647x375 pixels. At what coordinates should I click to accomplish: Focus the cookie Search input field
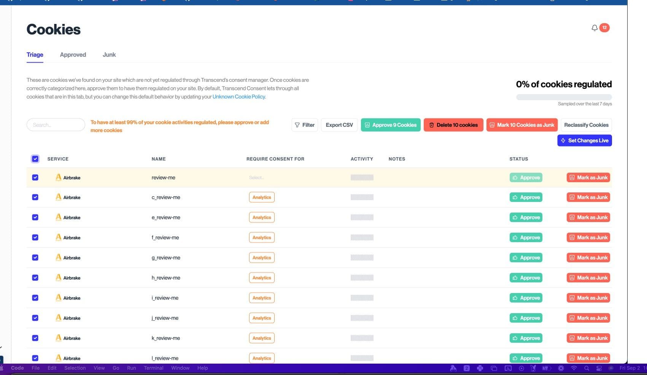[56, 125]
